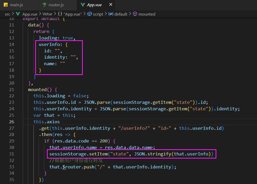Close the App.vue tab
The width and height of the screenshot is (257, 184).
coord(111,5)
